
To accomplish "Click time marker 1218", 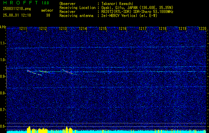I will (x=162, y=28).
